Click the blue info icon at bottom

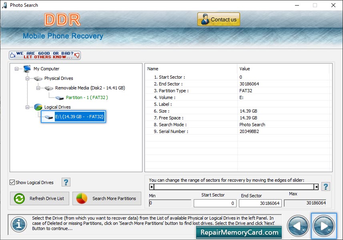18,224
